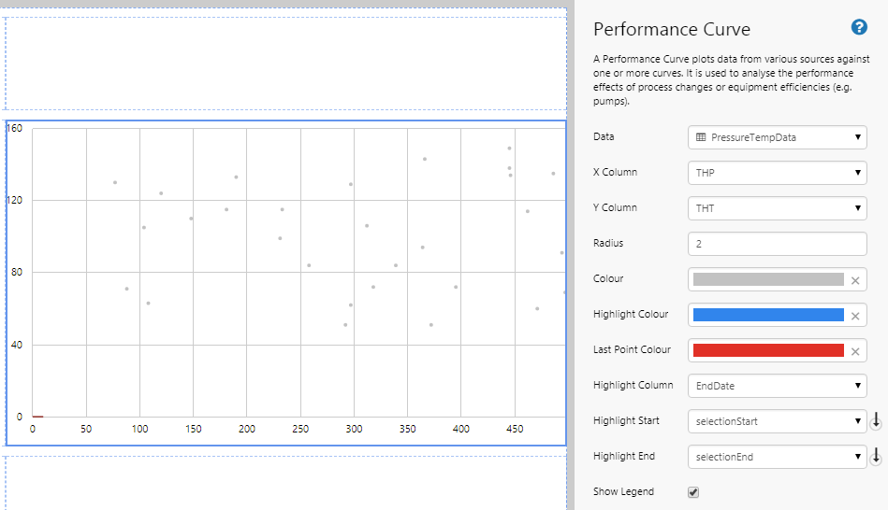Open the Highlight Start selectionStart dropdown
Image resolution: width=888 pixels, height=510 pixels.
(x=777, y=421)
